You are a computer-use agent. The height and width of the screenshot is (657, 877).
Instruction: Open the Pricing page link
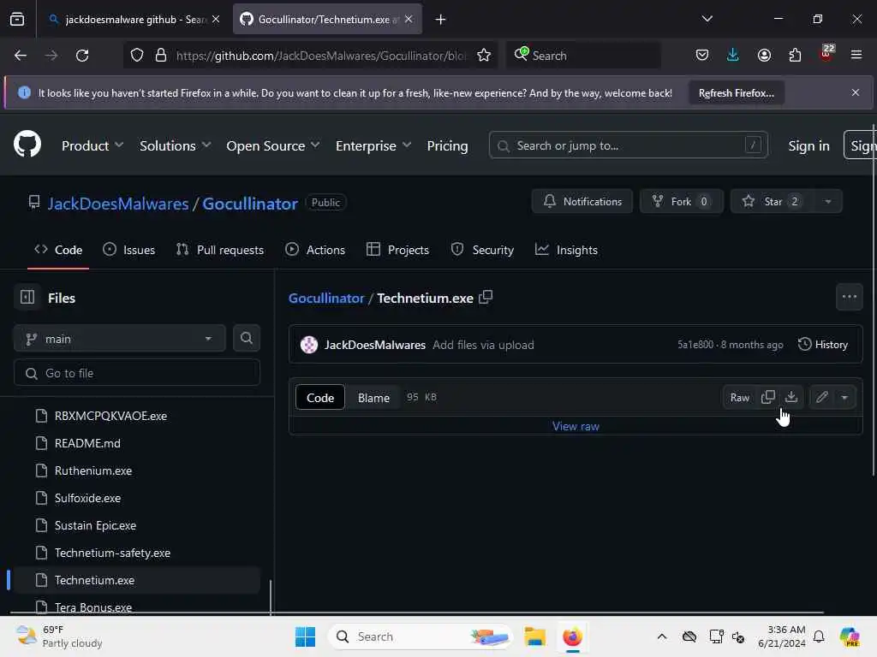(x=447, y=145)
